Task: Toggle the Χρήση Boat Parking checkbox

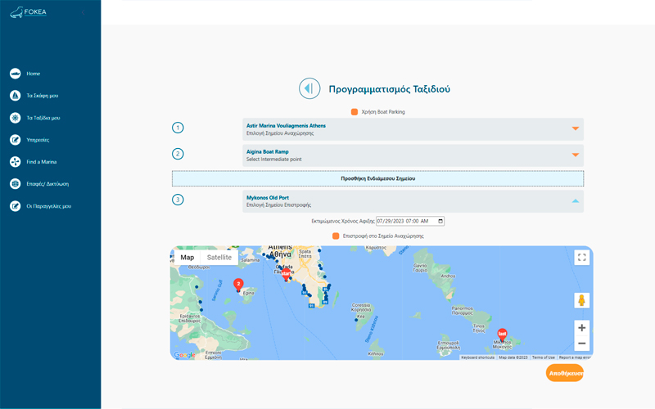Action: pos(355,112)
